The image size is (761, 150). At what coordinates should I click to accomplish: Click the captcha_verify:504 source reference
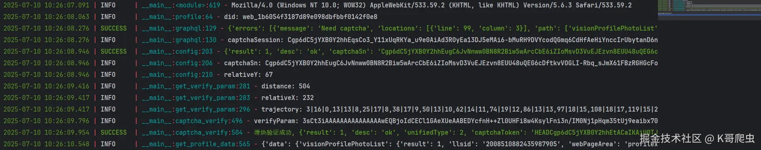[x=192, y=133]
